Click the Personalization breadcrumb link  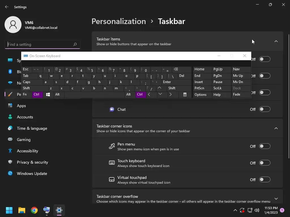119,21
